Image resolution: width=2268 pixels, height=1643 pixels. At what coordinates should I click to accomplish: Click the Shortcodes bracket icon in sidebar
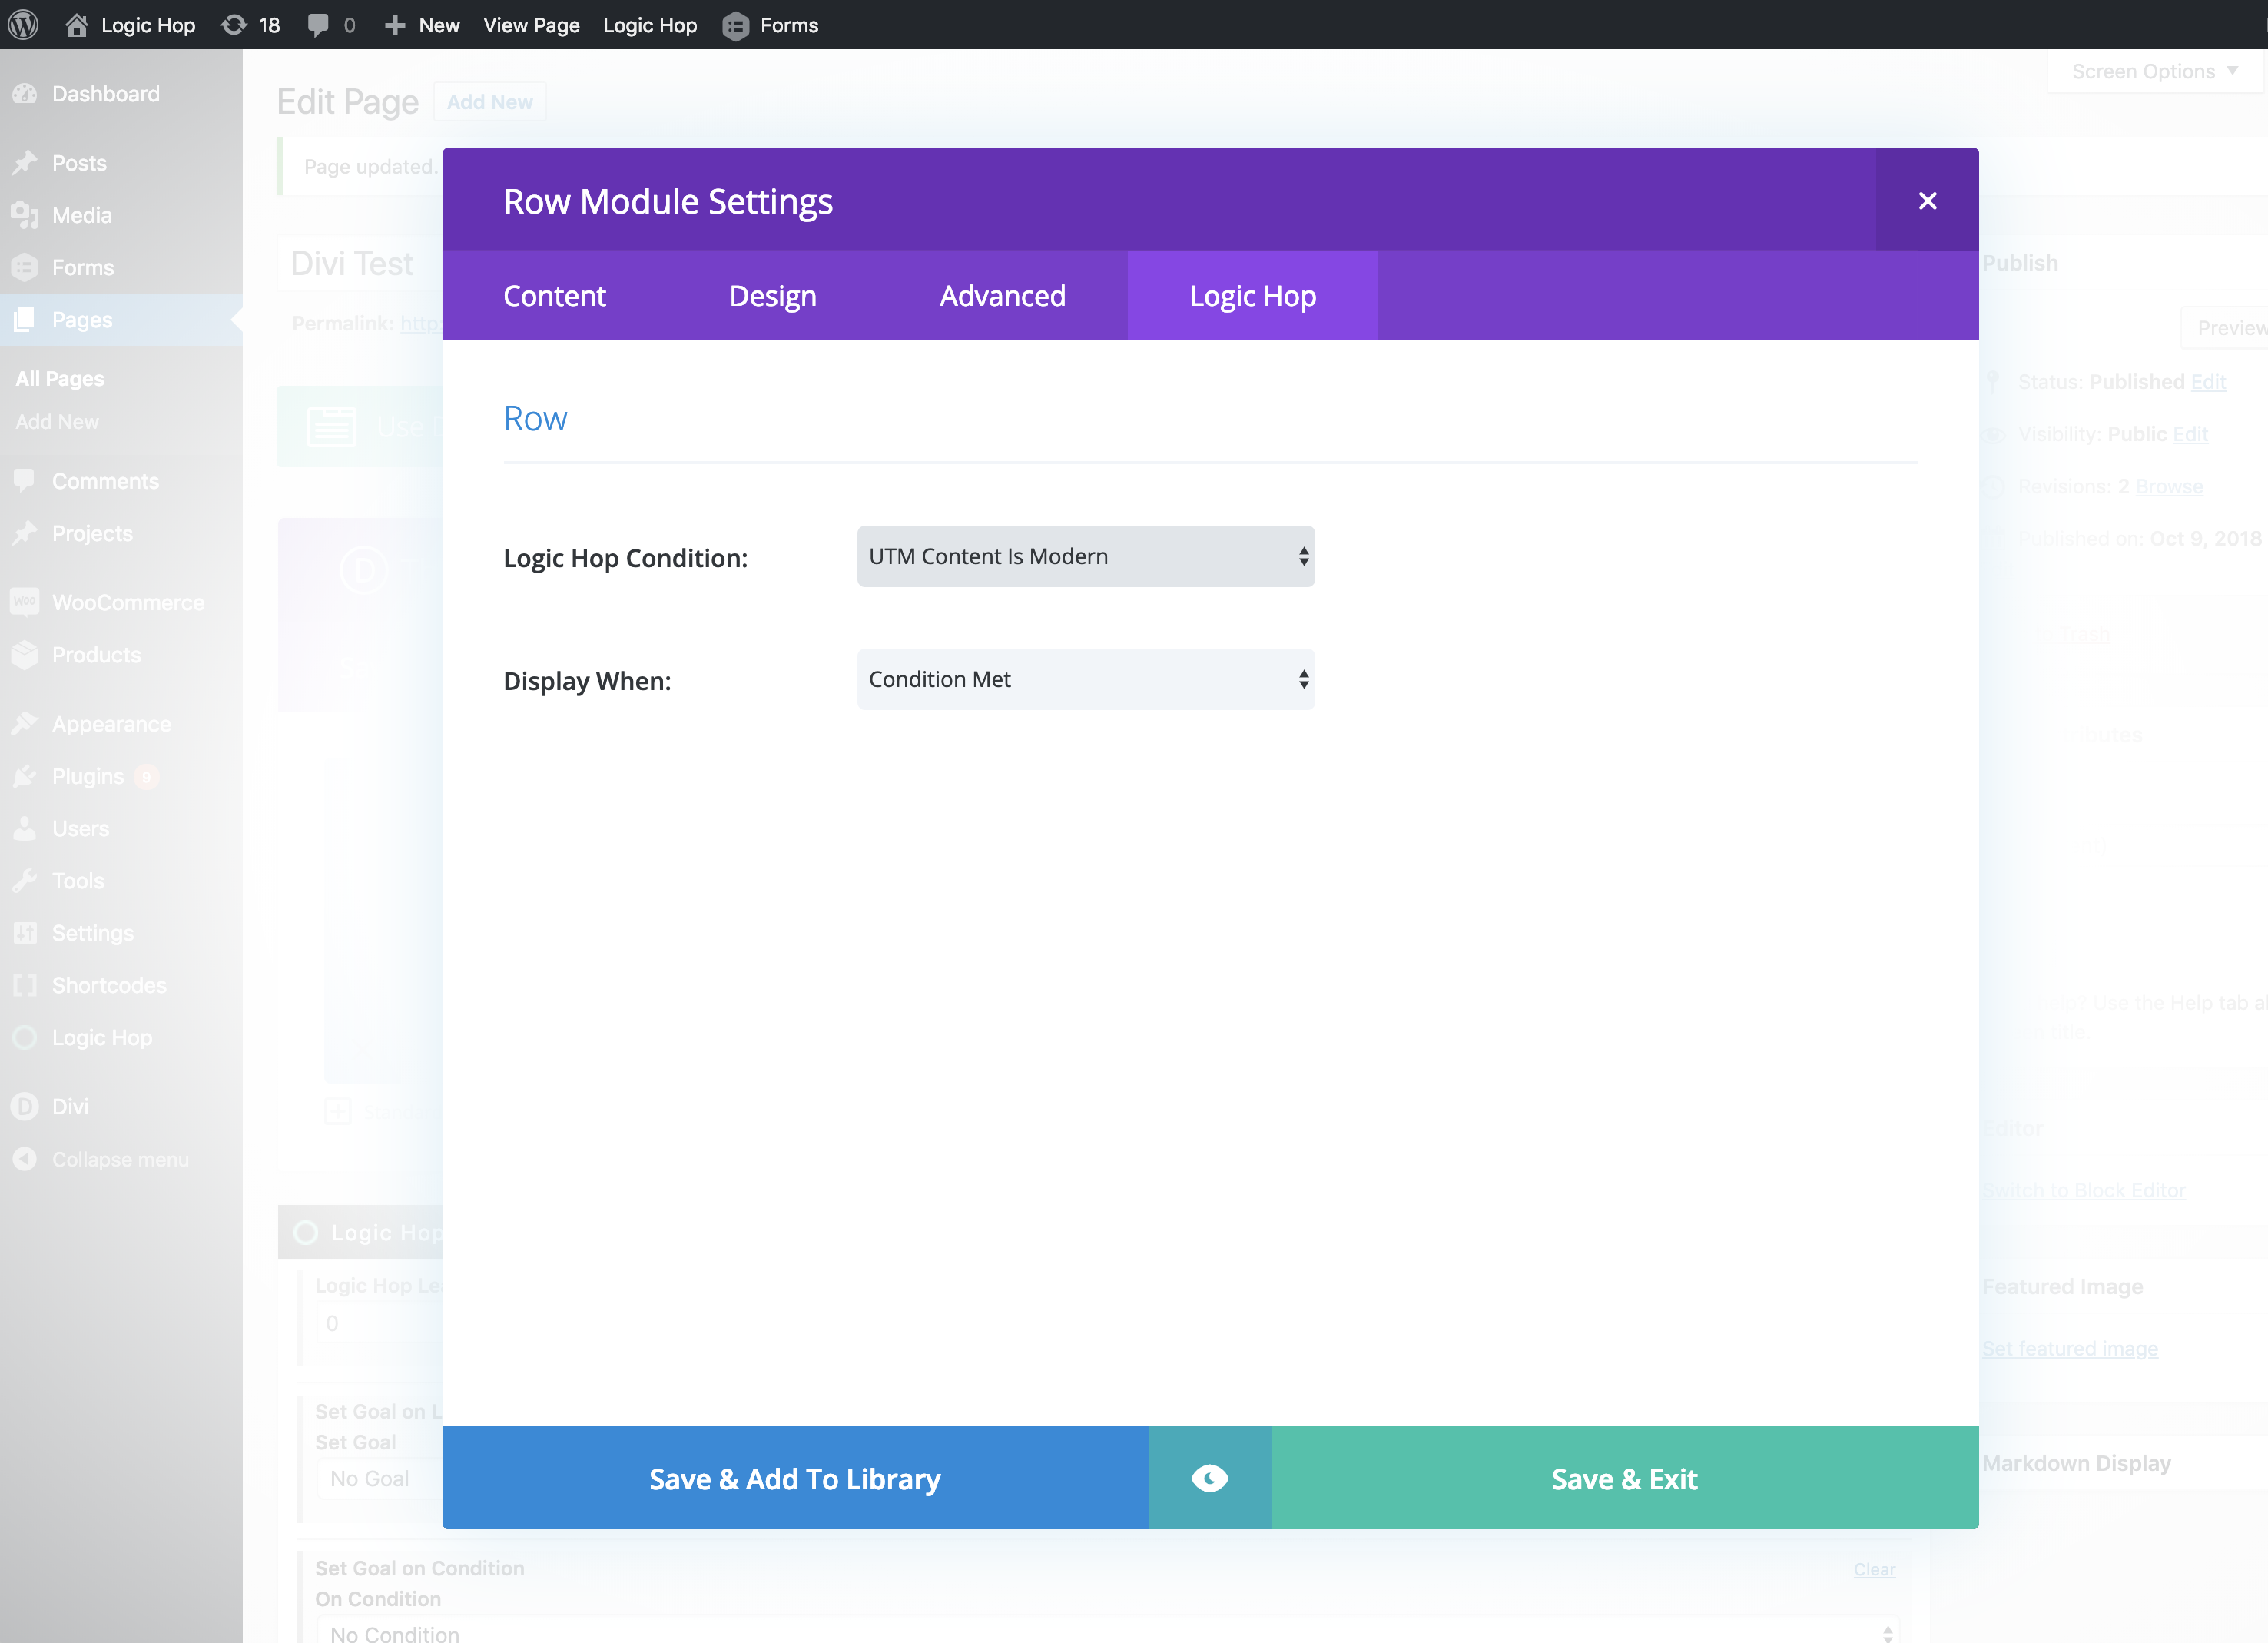25,985
